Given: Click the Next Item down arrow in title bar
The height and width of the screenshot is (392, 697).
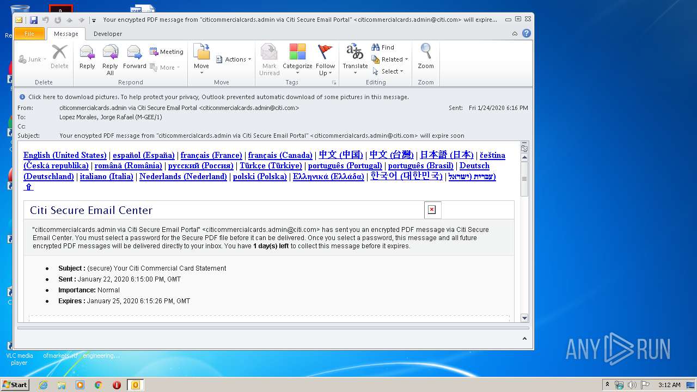Looking at the screenshot, I should tap(81, 20).
